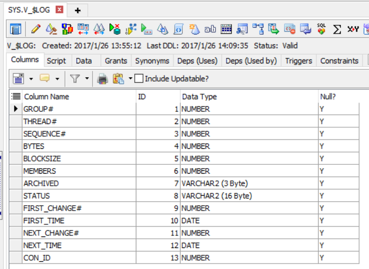Open the Deps (Used by) tab
The width and height of the screenshot is (369, 269).
[x=251, y=61]
